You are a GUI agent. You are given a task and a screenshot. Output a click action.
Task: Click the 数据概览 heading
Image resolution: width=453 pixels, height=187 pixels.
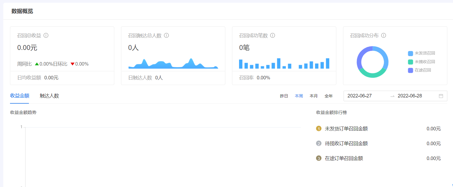(22, 11)
